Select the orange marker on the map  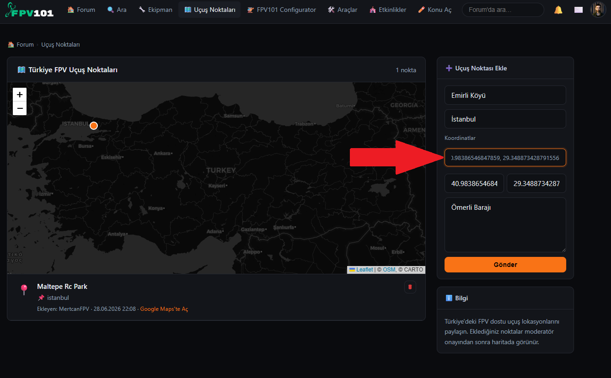tap(94, 126)
